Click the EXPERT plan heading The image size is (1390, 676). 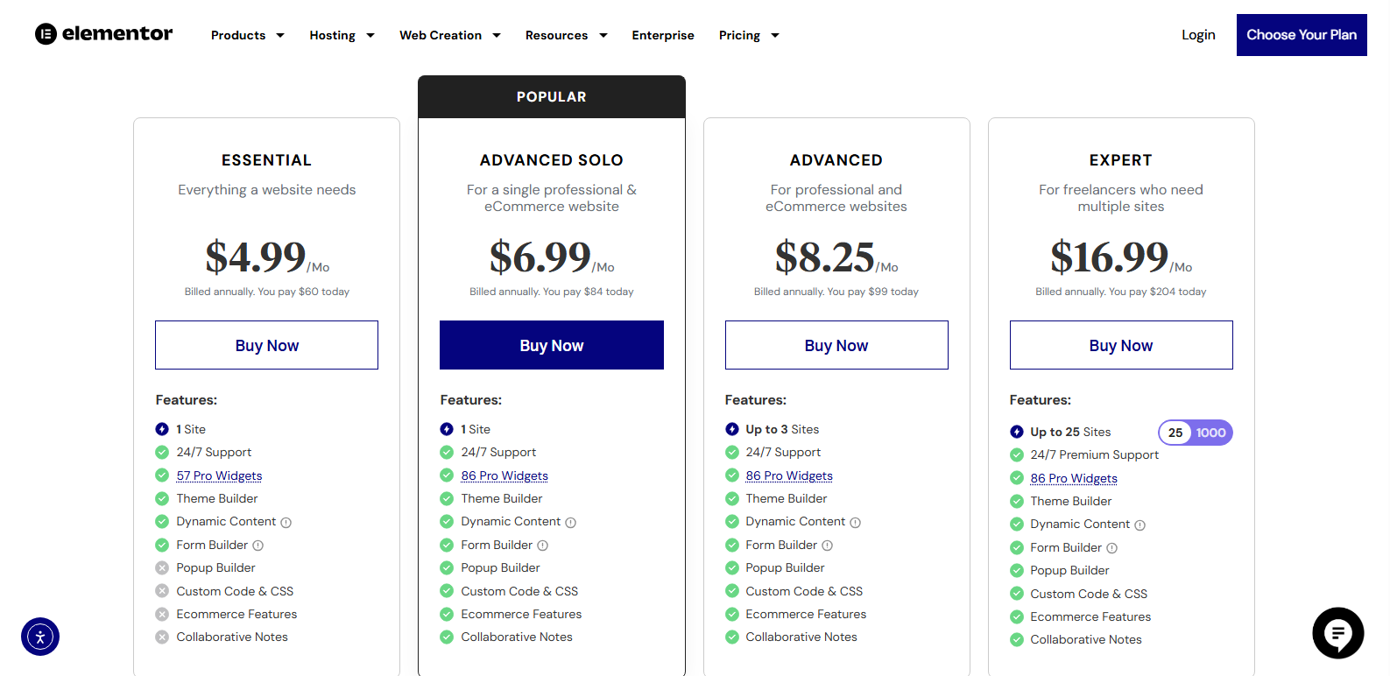point(1121,160)
